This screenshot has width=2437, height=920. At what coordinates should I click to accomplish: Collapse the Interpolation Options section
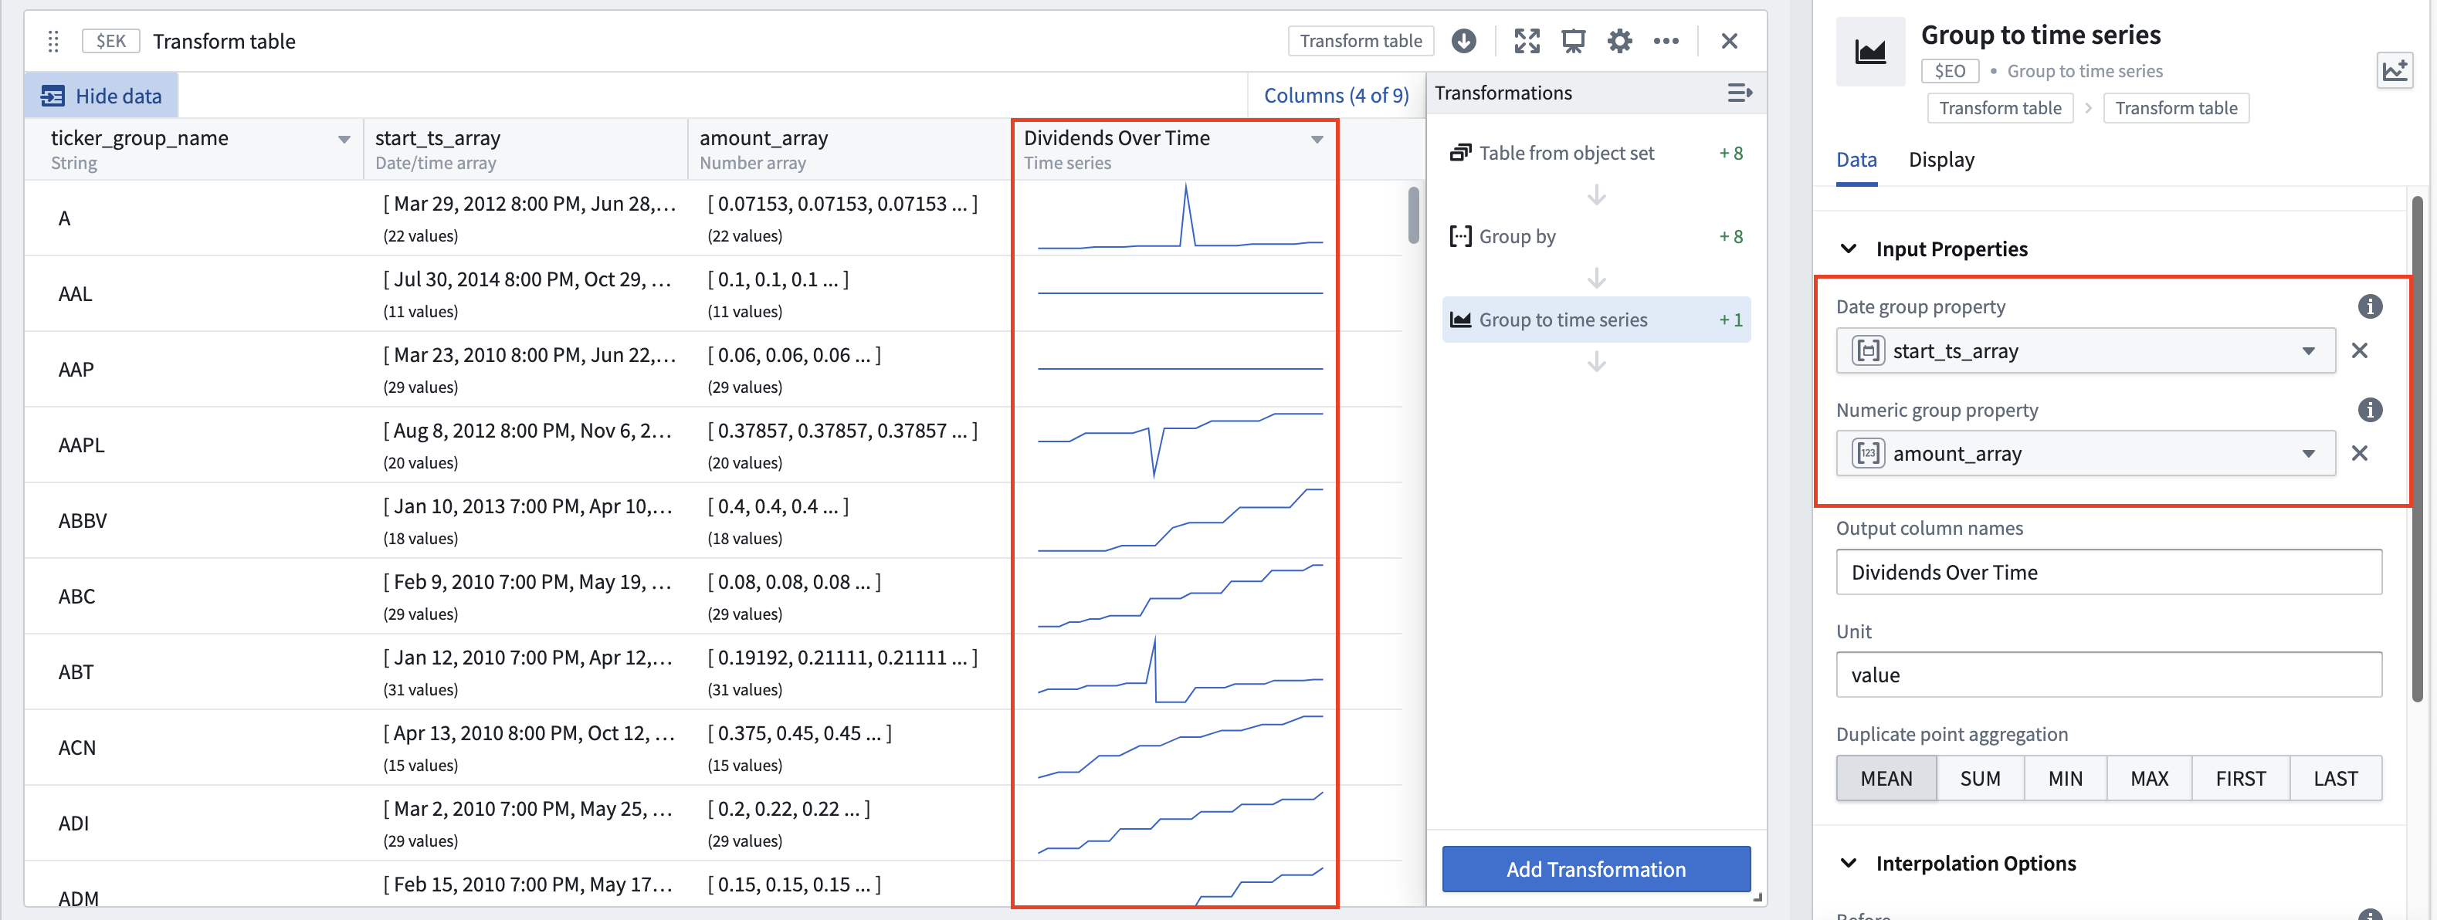click(x=1848, y=863)
